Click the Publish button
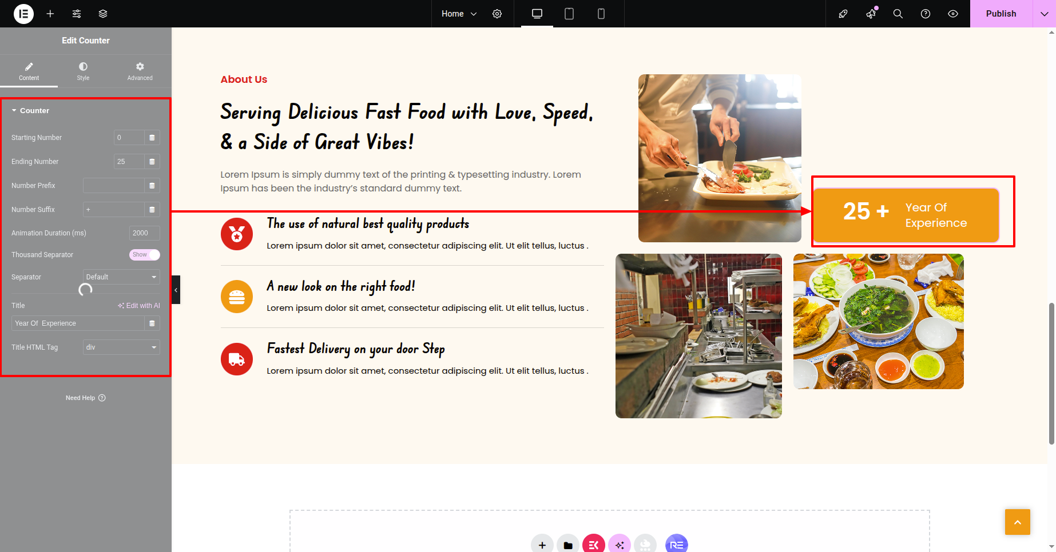The width and height of the screenshot is (1056, 552). (x=1001, y=14)
